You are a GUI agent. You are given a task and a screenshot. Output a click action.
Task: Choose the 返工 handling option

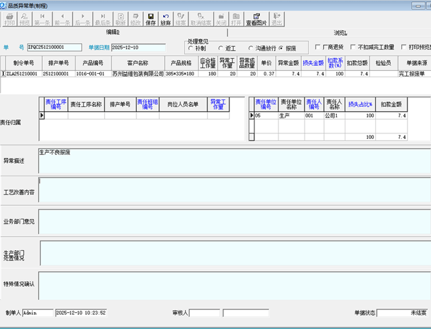(221, 49)
